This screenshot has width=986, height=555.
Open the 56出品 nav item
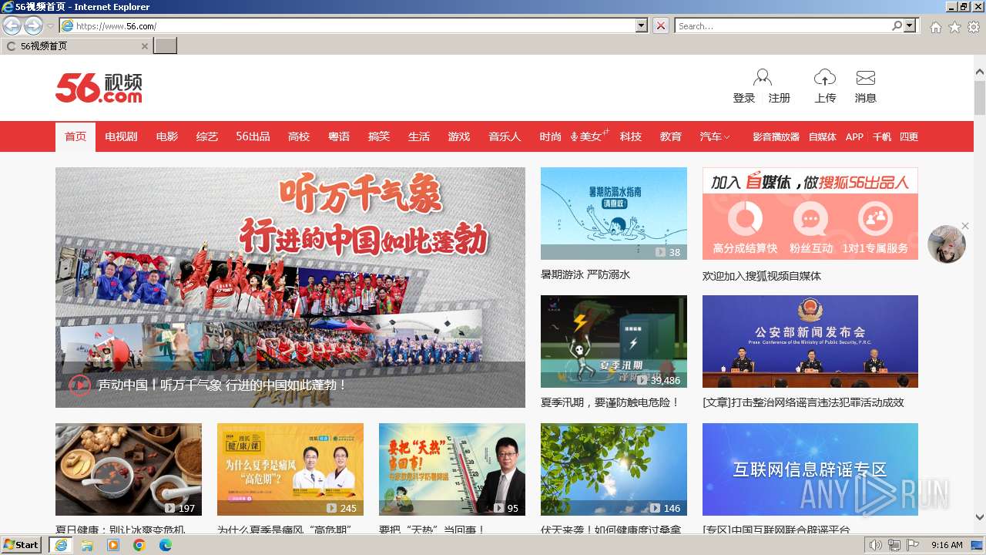tap(253, 136)
